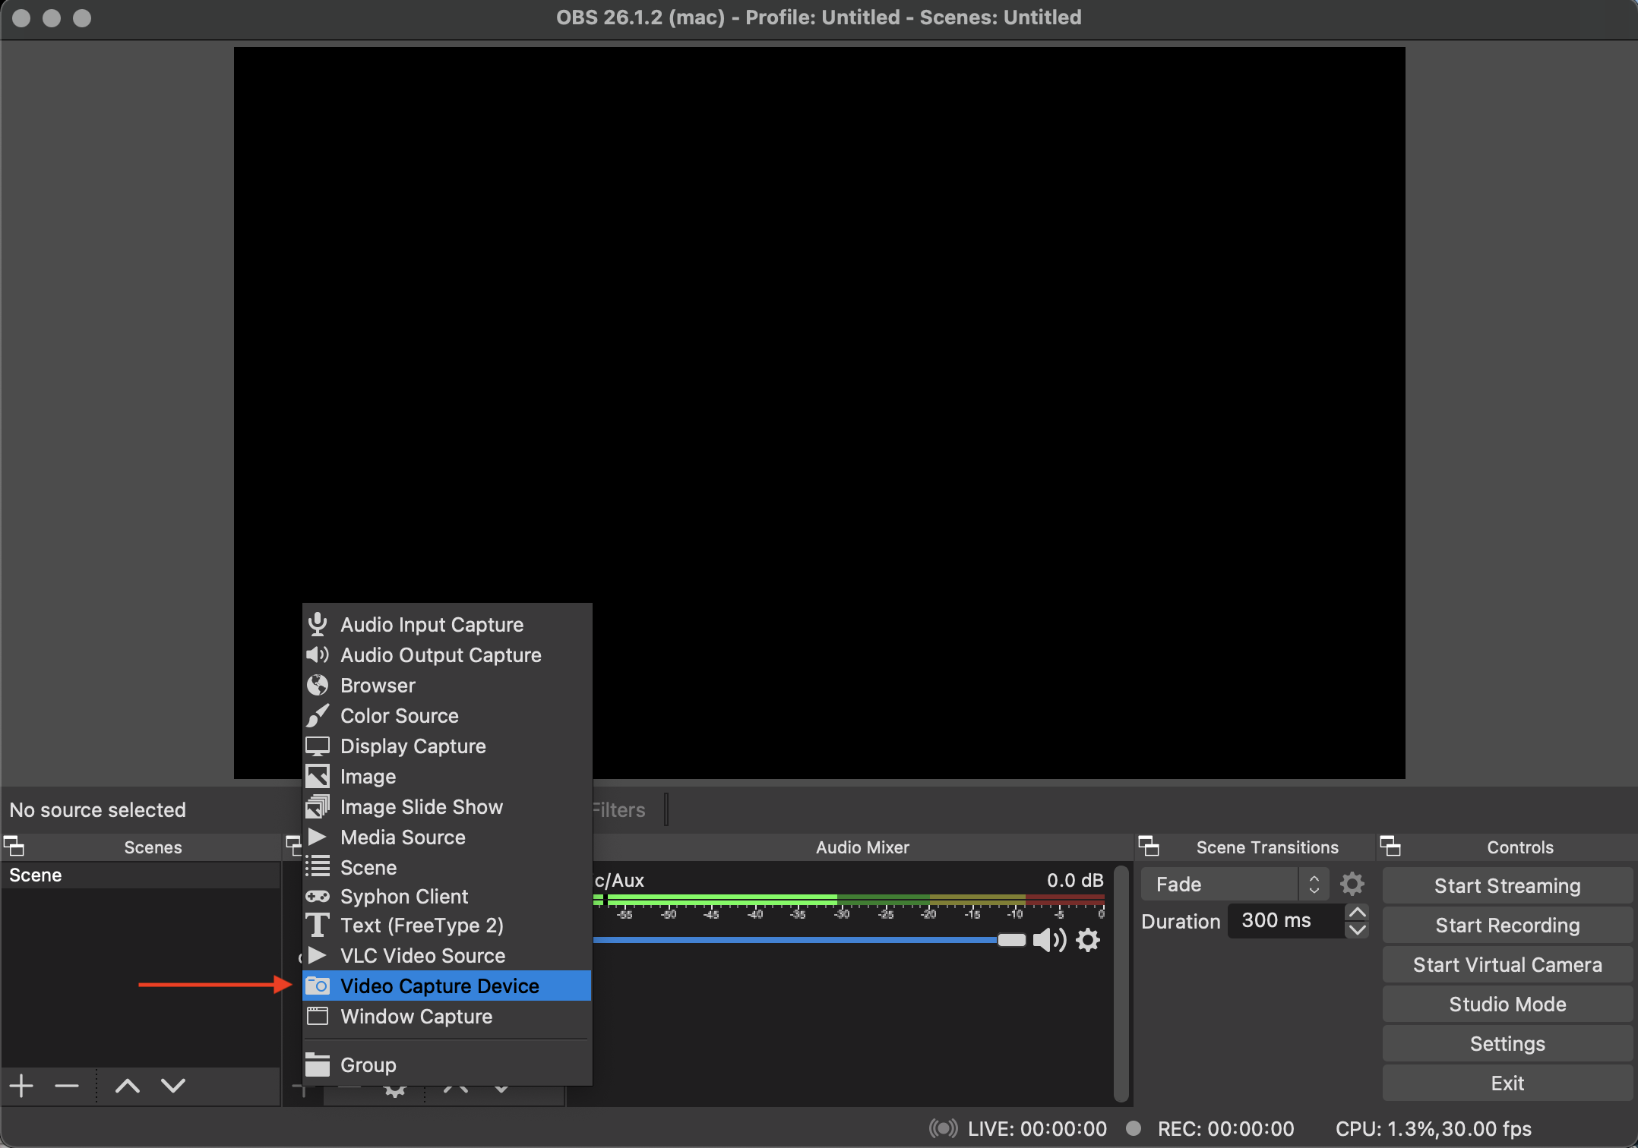Viewport: 1638px width, 1148px height.
Task: Click the 300 ms duration field
Action: [1285, 920]
